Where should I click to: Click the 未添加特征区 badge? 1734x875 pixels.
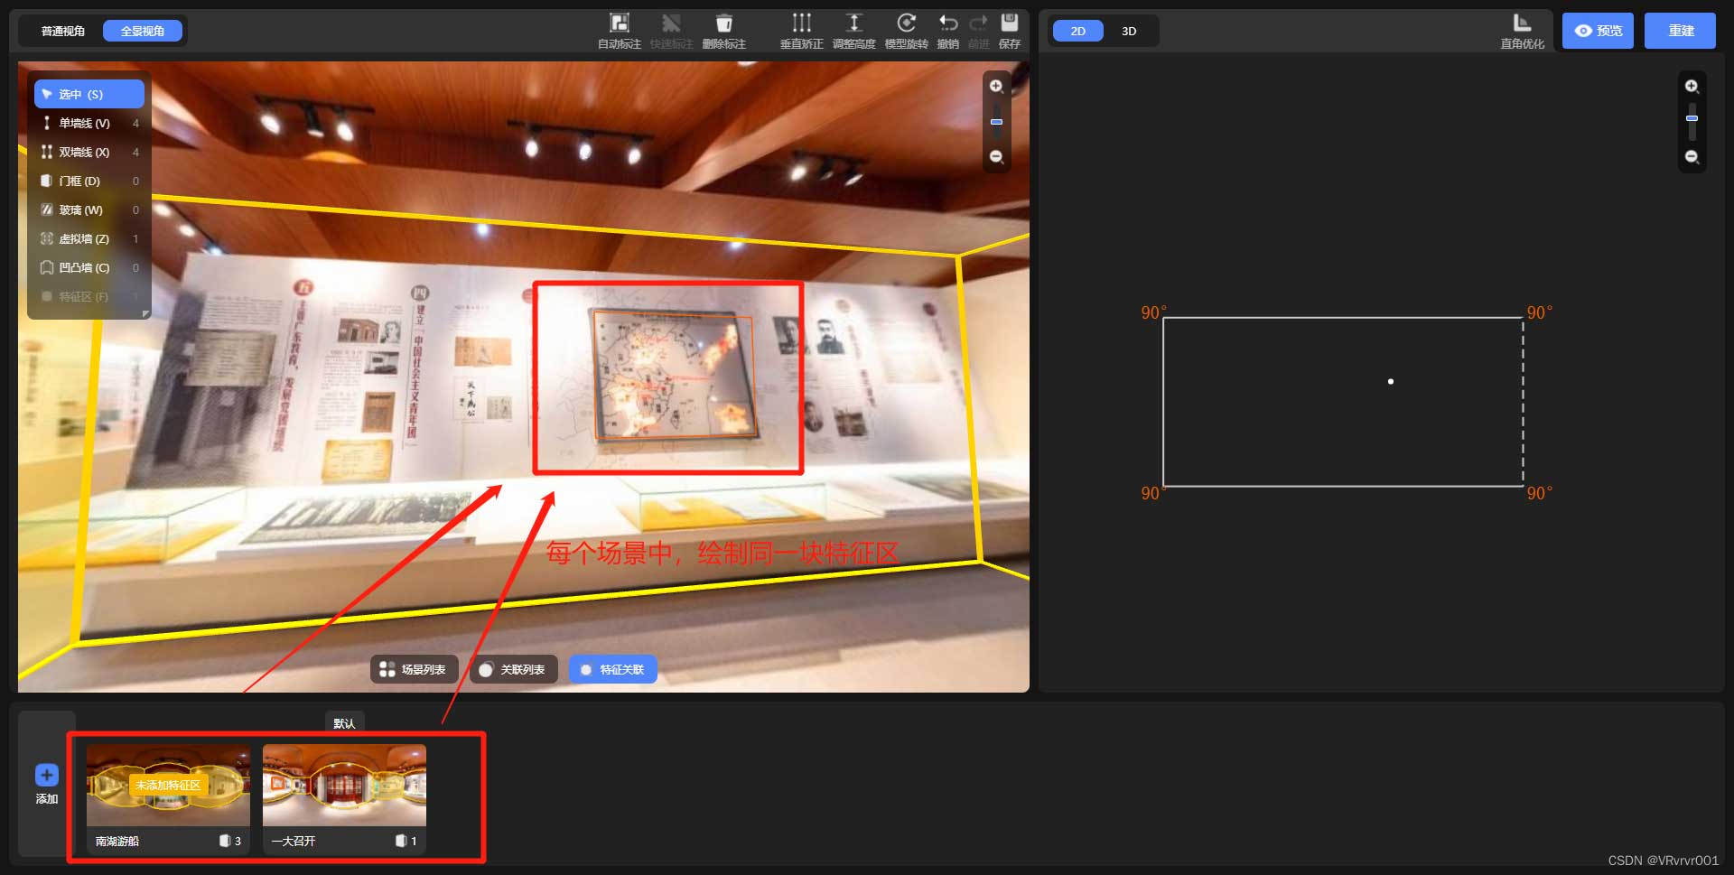coord(168,785)
